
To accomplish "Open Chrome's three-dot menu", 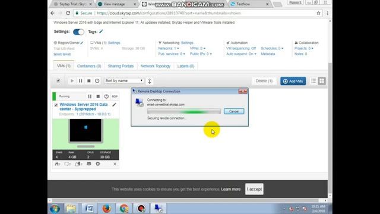I will coord(327,13).
